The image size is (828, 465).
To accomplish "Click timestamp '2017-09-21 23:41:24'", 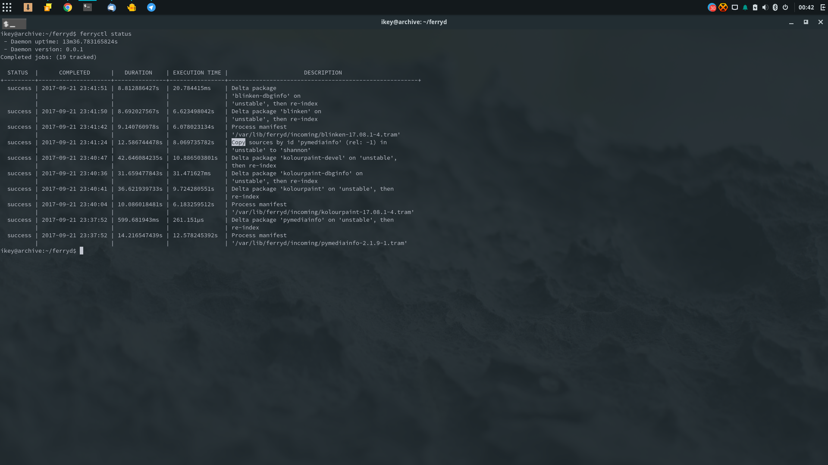I will click(75, 143).
